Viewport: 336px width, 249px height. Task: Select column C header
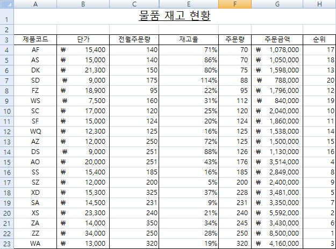coord(134,4)
